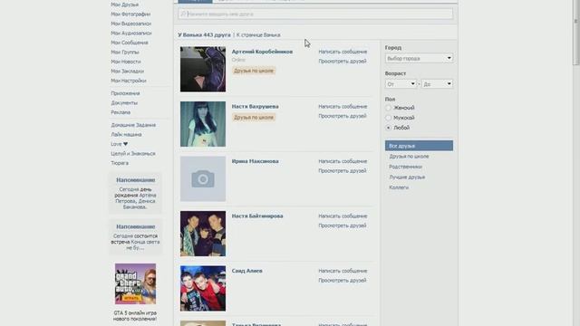
Task: Open Приложения in the sidebar
Action: pos(125,93)
